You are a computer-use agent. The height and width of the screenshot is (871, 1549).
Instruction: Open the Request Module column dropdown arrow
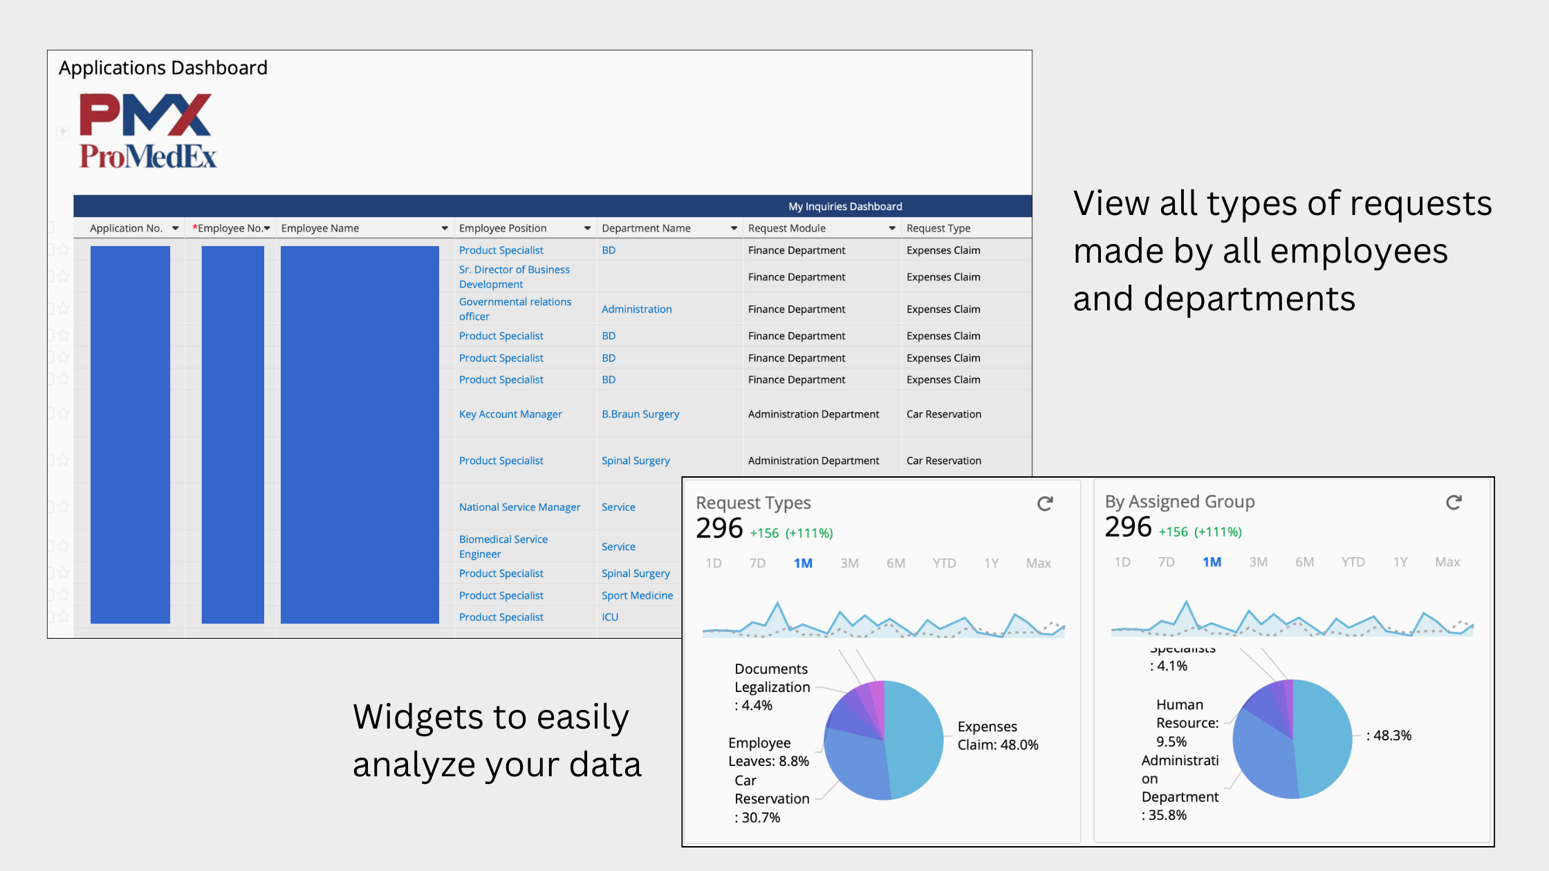point(892,228)
